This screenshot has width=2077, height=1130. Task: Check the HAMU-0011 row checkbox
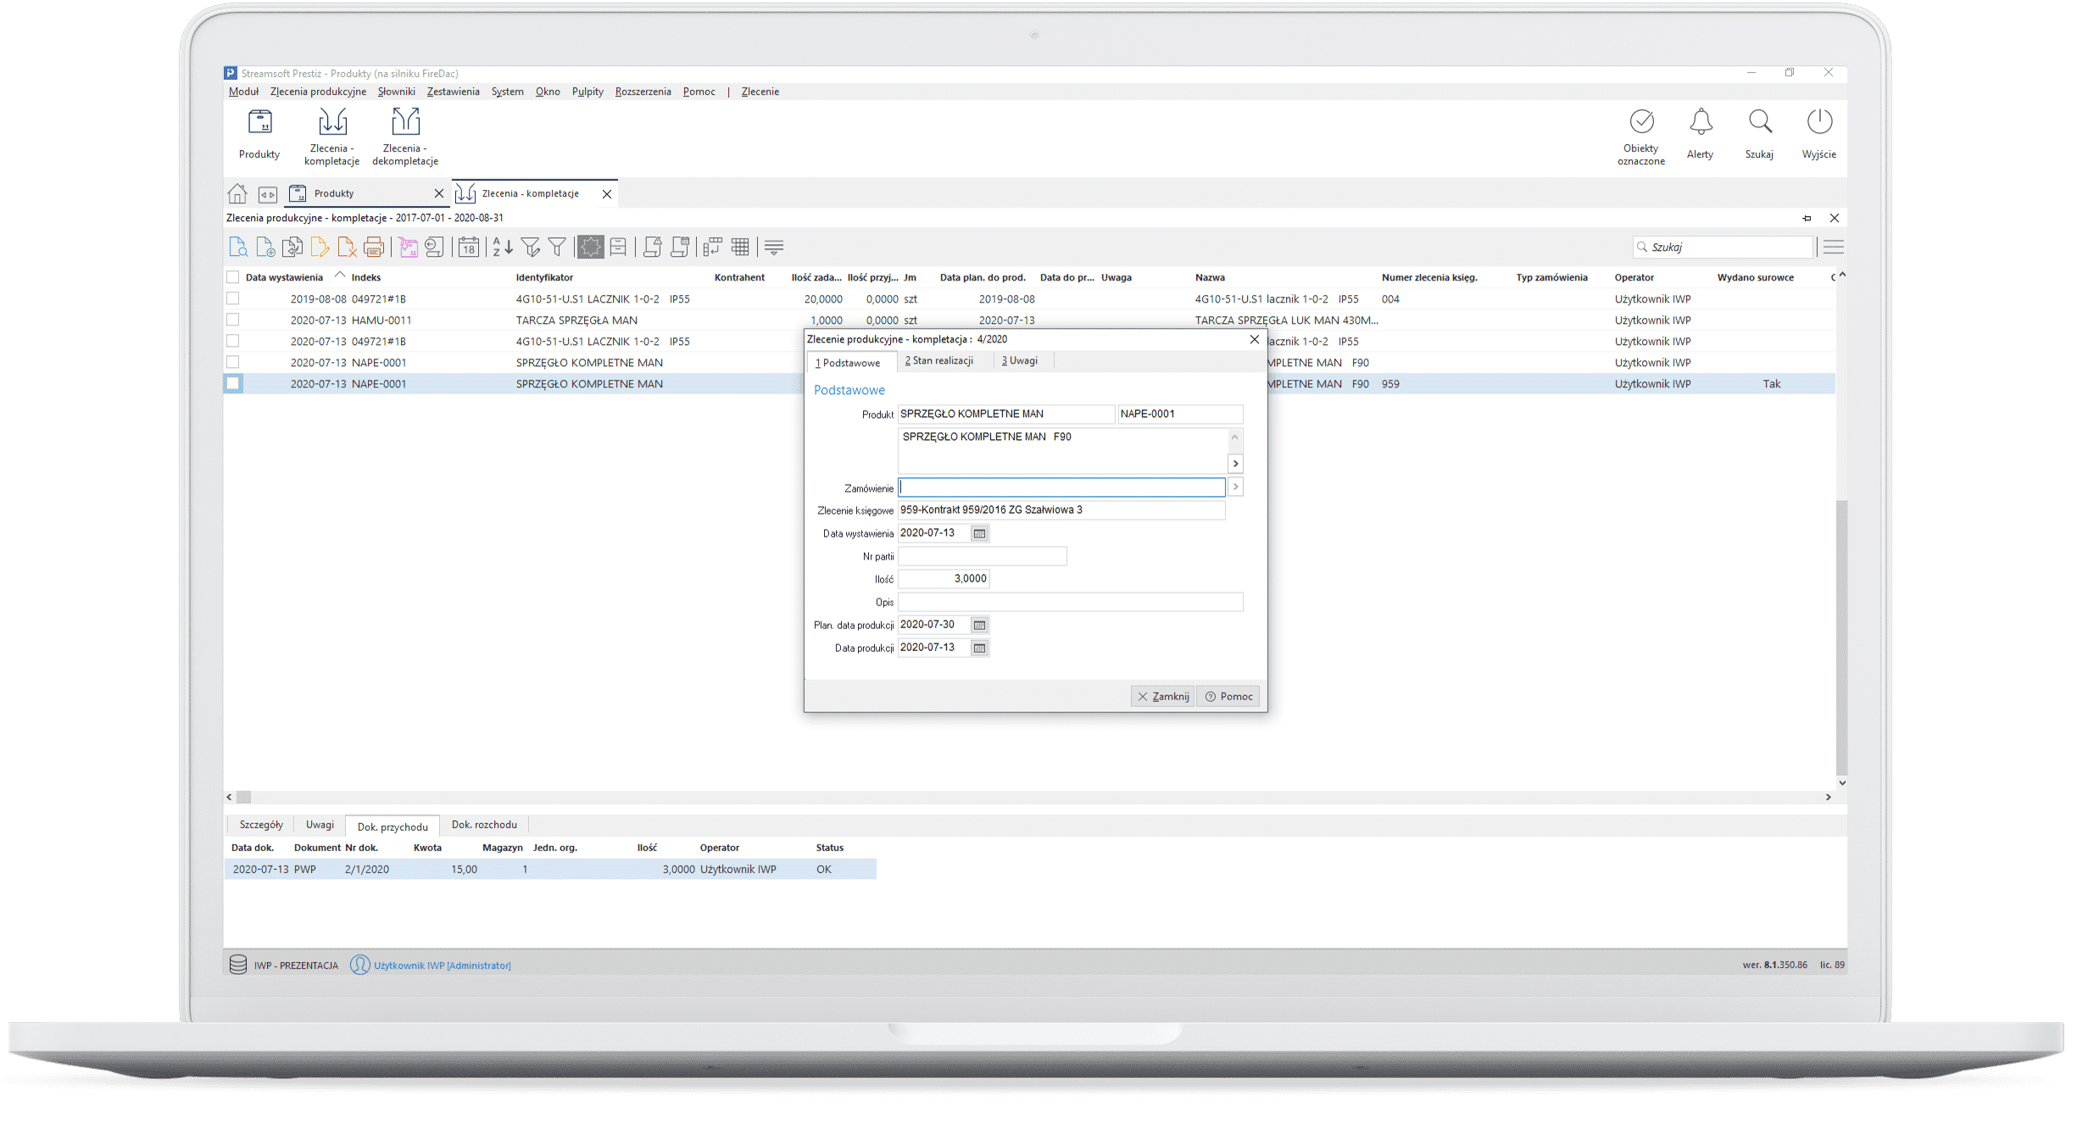pyautogui.click(x=233, y=320)
